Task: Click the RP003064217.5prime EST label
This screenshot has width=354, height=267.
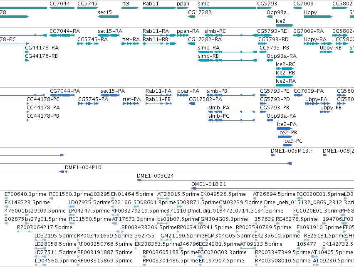Action: coord(45,227)
